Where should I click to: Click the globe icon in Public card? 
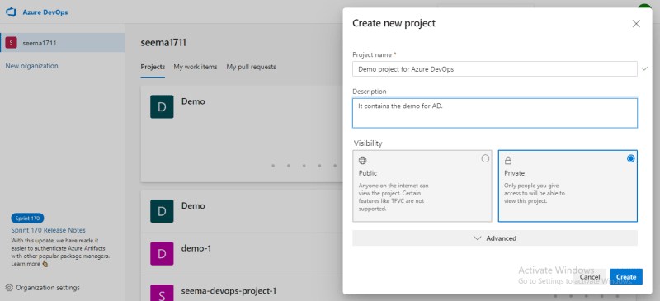362,160
